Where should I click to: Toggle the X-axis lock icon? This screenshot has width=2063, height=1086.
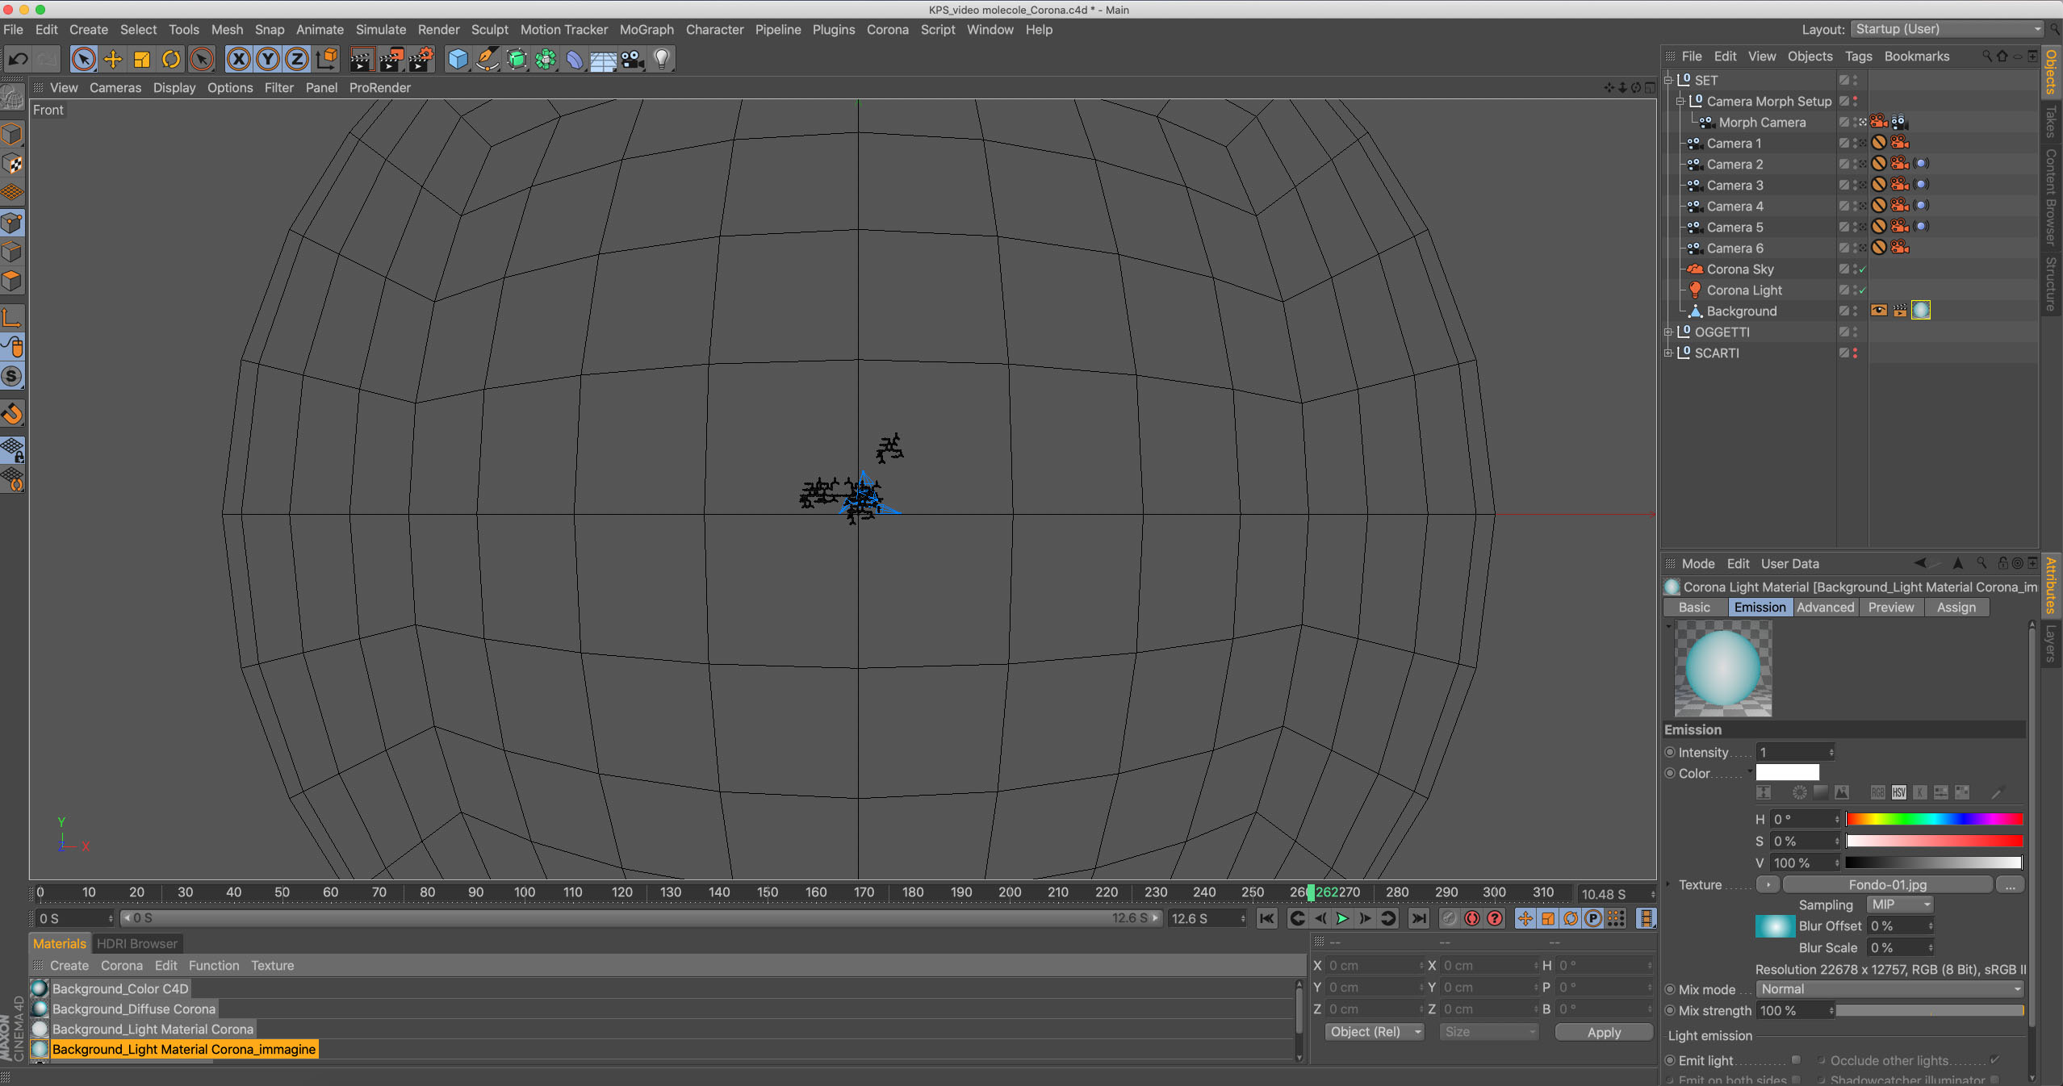click(238, 59)
